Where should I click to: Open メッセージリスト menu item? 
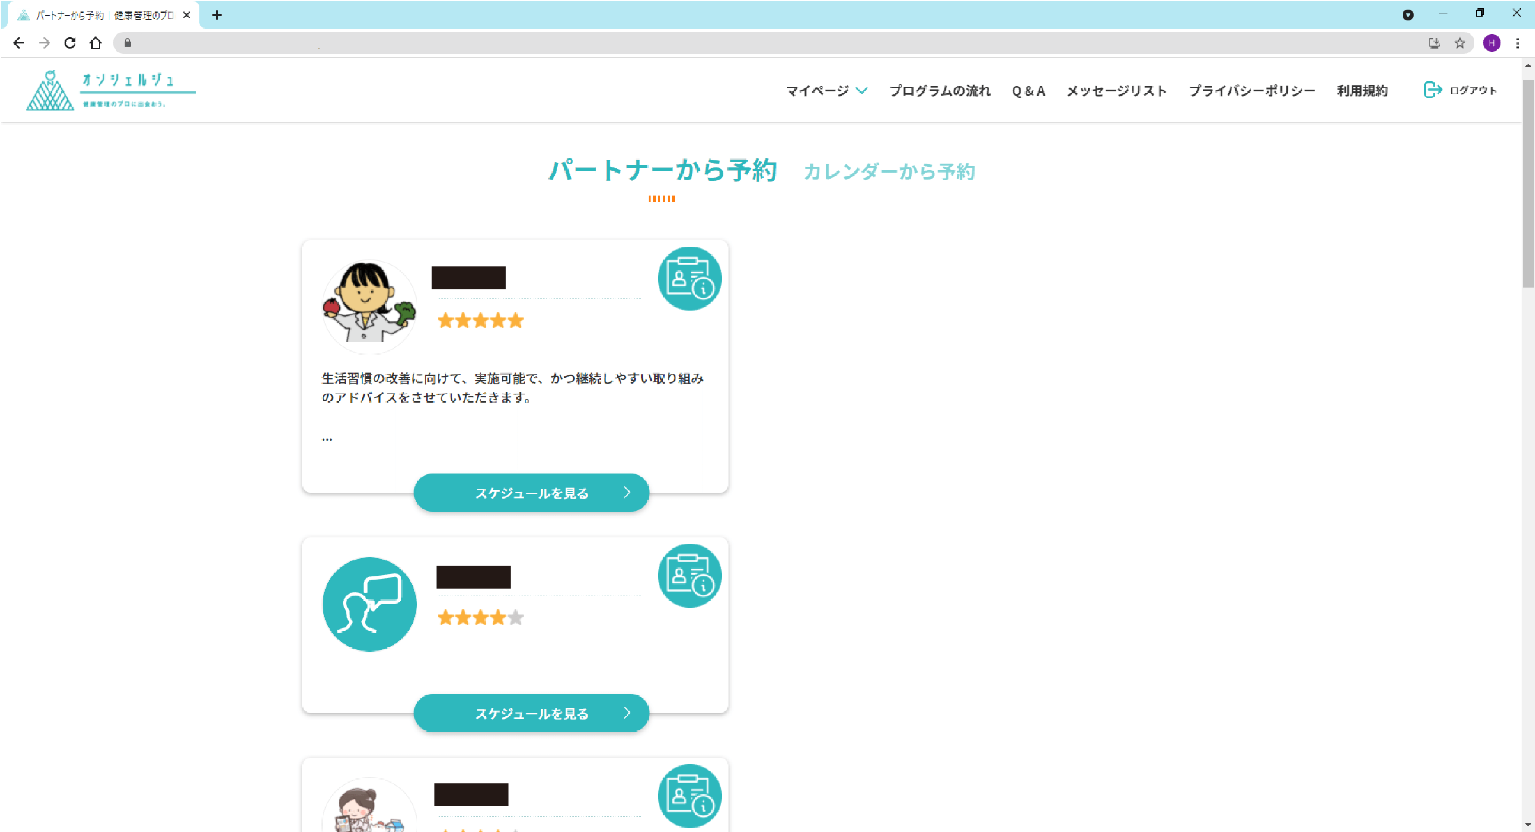tap(1116, 91)
